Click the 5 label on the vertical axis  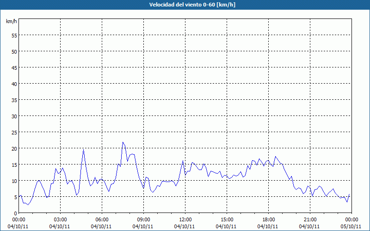16,197
